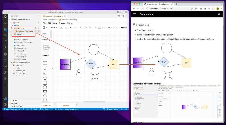Open Source Control view in activity bar
The image size is (226, 125).
click(x=5, y=29)
